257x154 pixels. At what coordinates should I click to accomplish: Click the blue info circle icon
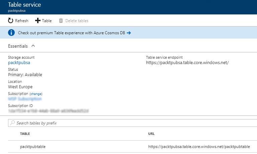pos(12,33)
